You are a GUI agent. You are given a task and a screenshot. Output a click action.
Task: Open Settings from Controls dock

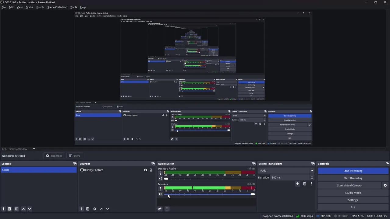click(x=353, y=200)
